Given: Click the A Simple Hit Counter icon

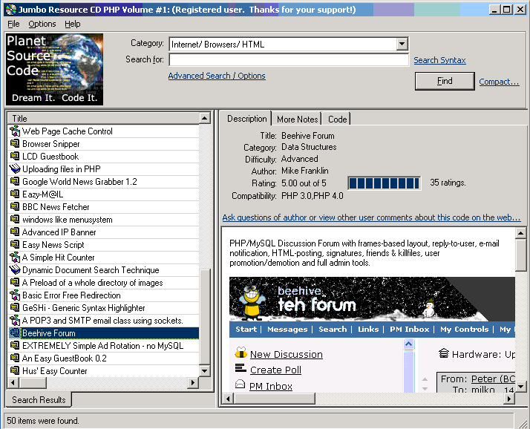Looking at the screenshot, I should tap(15, 258).
